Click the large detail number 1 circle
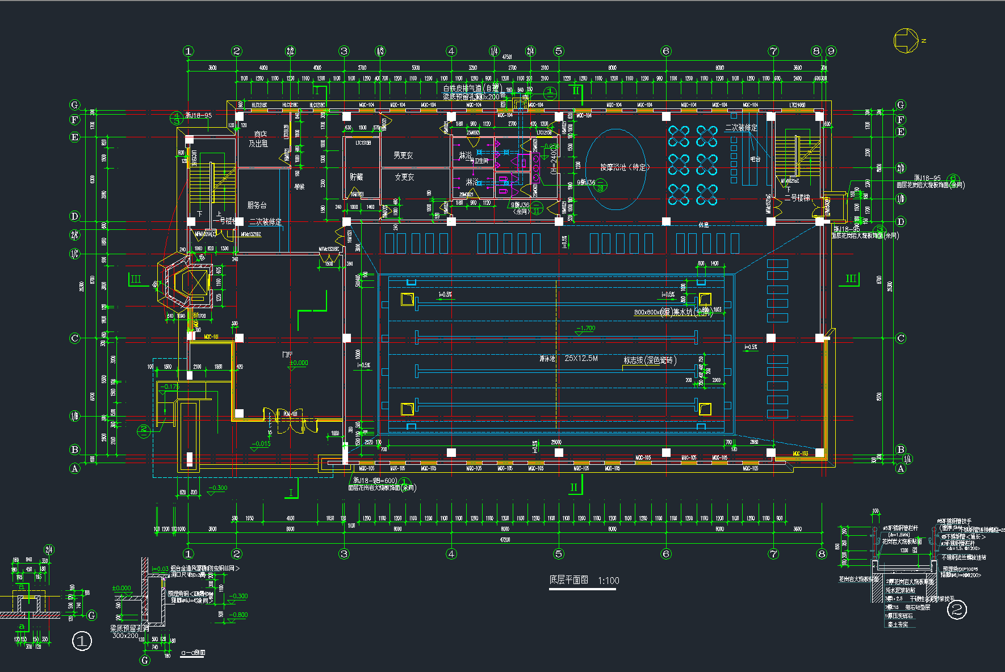 click(82, 641)
